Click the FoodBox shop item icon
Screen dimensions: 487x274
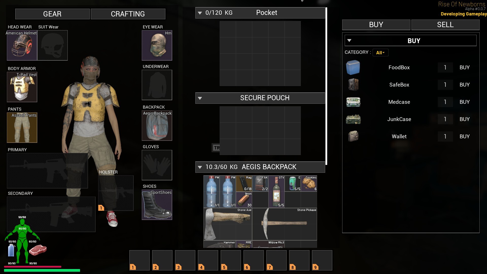coord(353,67)
